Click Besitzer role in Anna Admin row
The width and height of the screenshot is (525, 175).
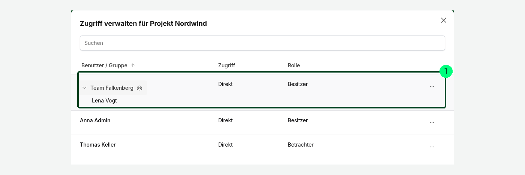(298, 120)
